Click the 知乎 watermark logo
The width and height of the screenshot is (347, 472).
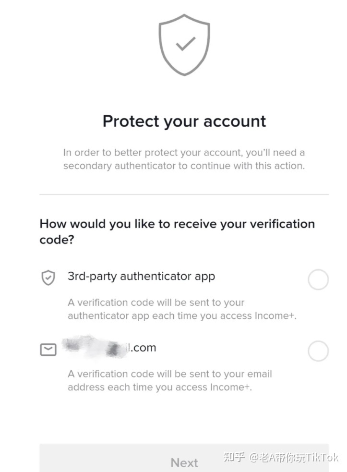234,457
